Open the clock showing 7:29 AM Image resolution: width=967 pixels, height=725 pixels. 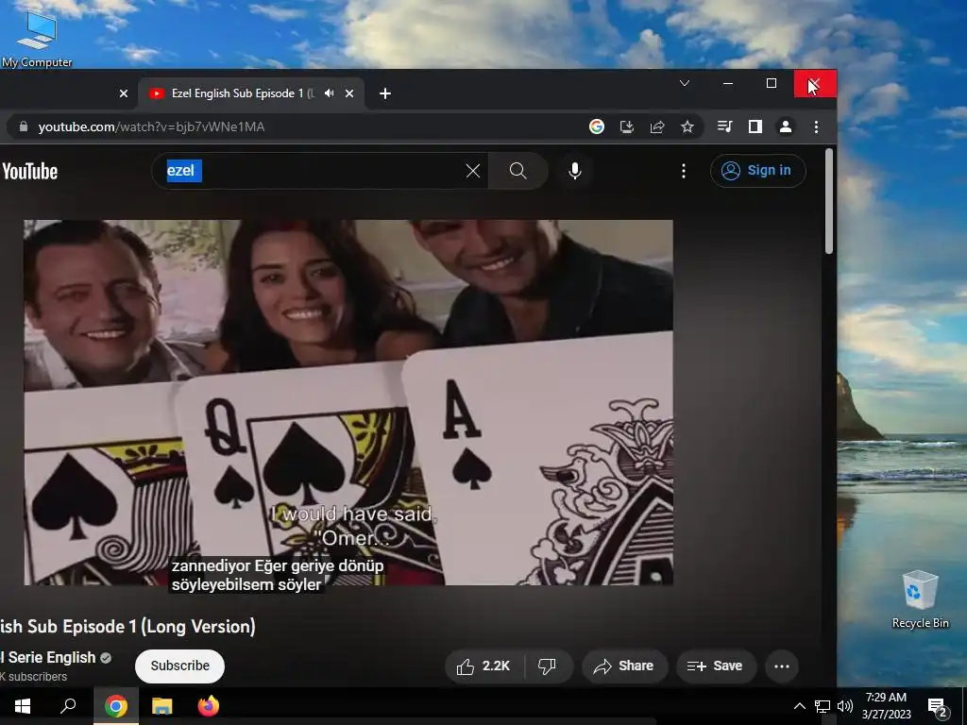886,706
